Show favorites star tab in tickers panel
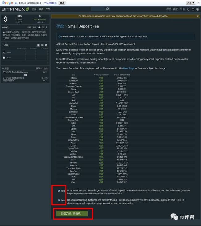The width and height of the screenshot is (201, 226). tap(39, 28)
